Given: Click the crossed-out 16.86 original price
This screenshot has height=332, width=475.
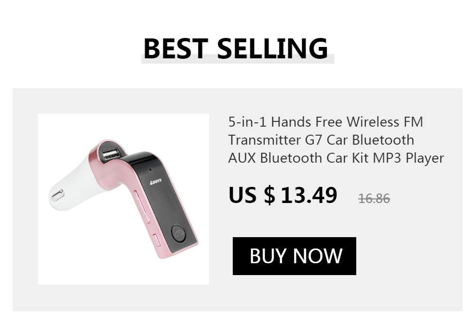Looking at the screenshot, I should click(x=374, y=199).
